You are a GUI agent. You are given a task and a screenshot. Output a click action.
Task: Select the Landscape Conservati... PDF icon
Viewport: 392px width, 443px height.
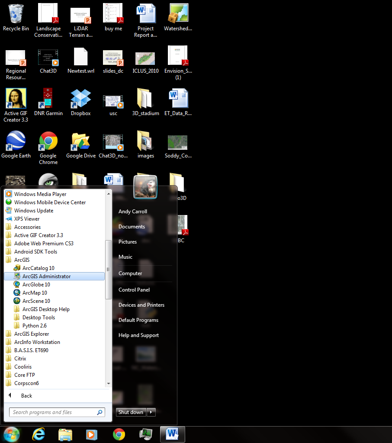[48, 20]
